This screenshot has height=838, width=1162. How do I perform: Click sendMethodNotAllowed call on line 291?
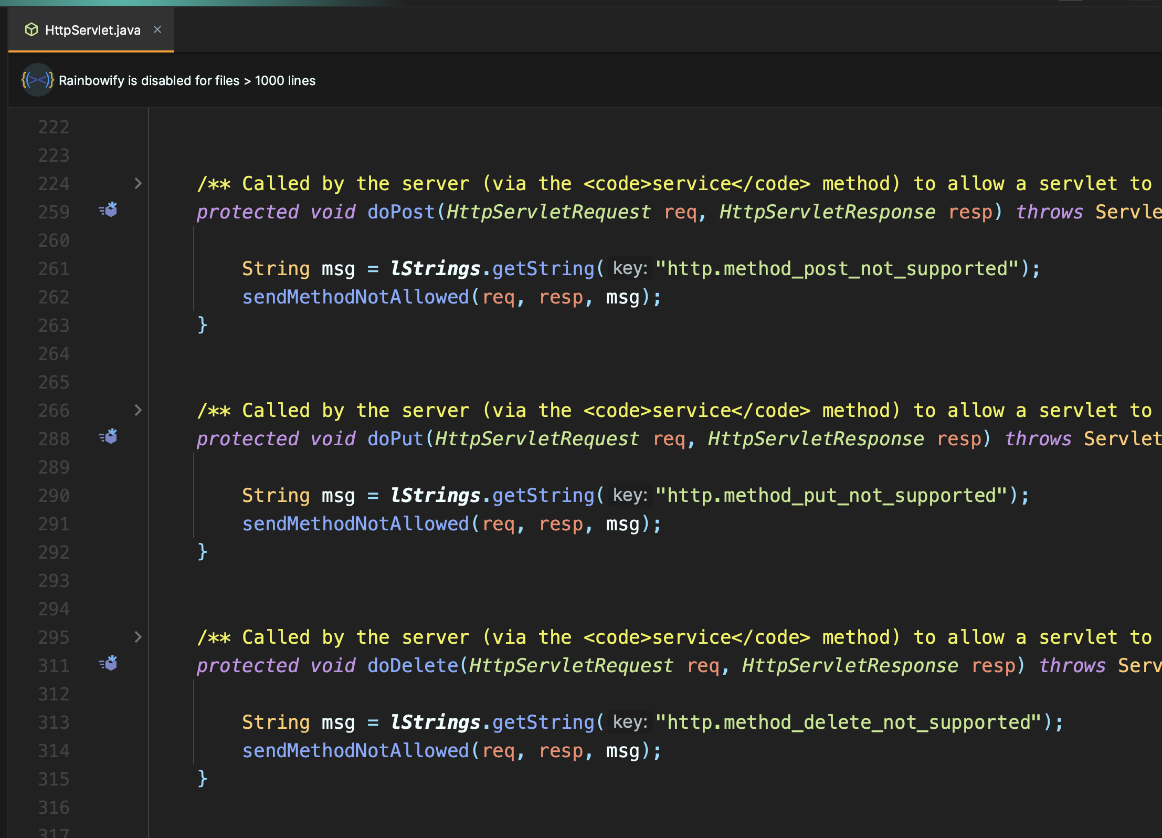355,523
